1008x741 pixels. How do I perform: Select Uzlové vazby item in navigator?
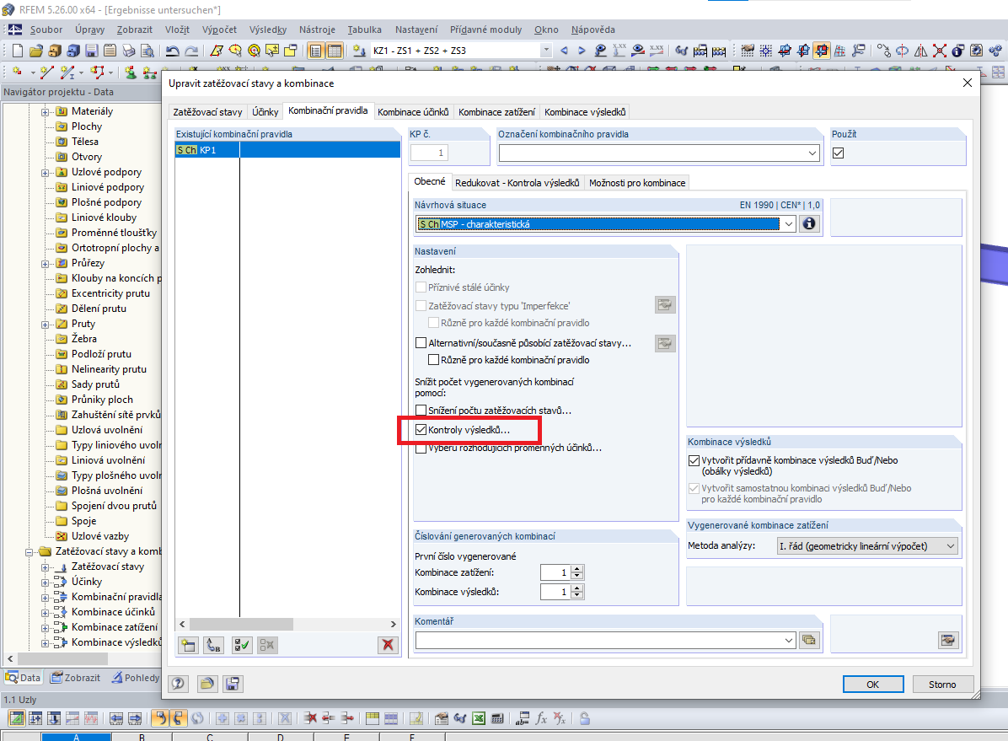point(99,536)
